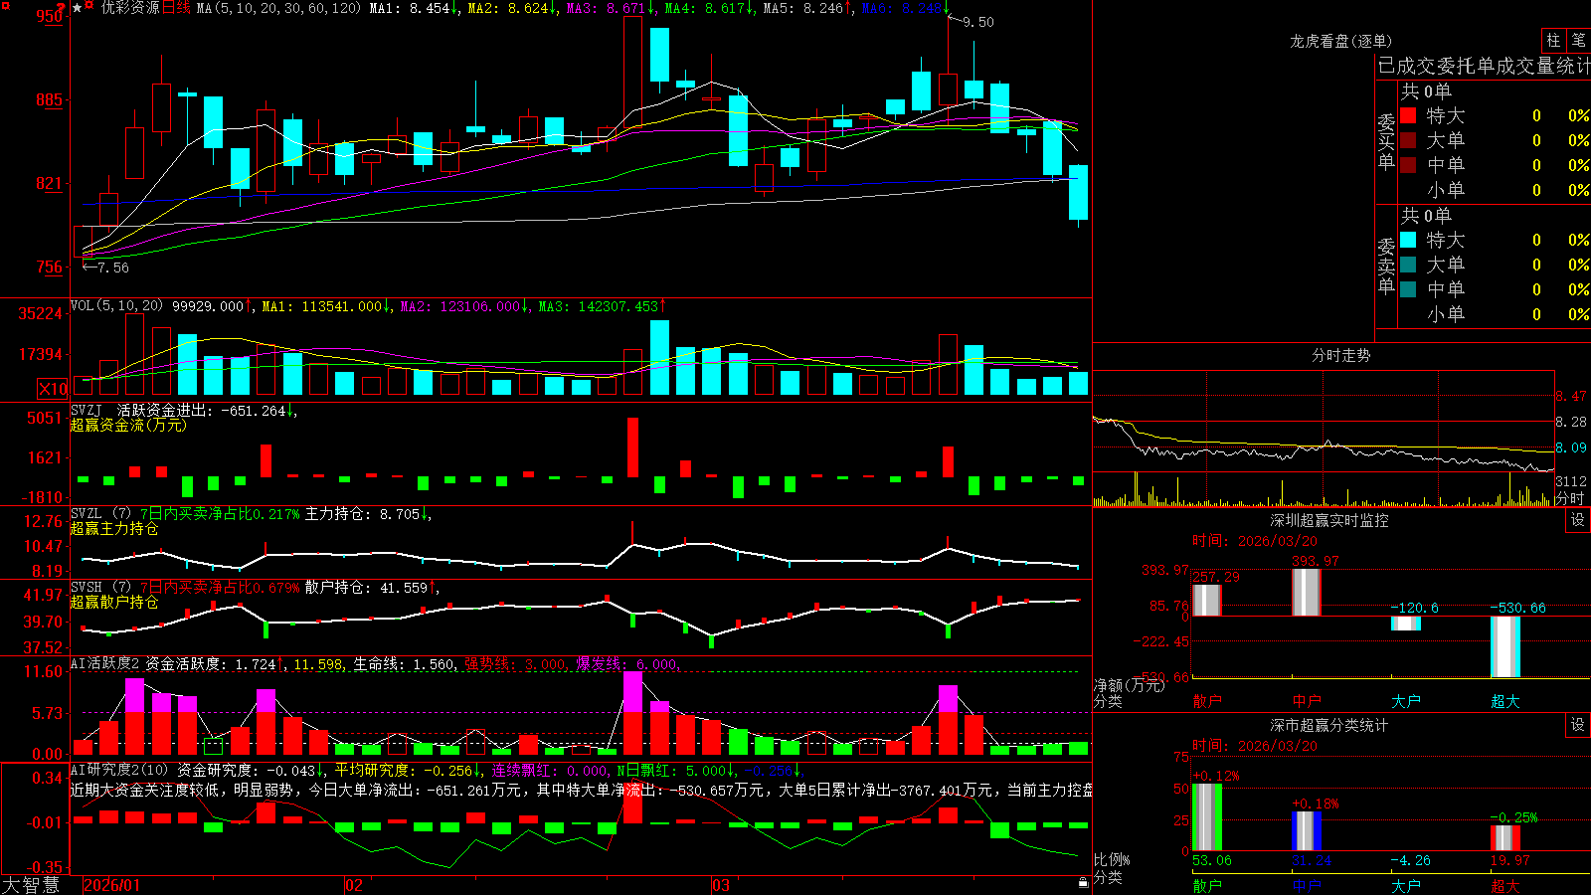Click the 2026/01 timeline marker

point(112,885)
